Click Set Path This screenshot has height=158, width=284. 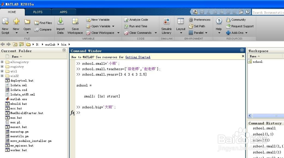tap(197, 26)
